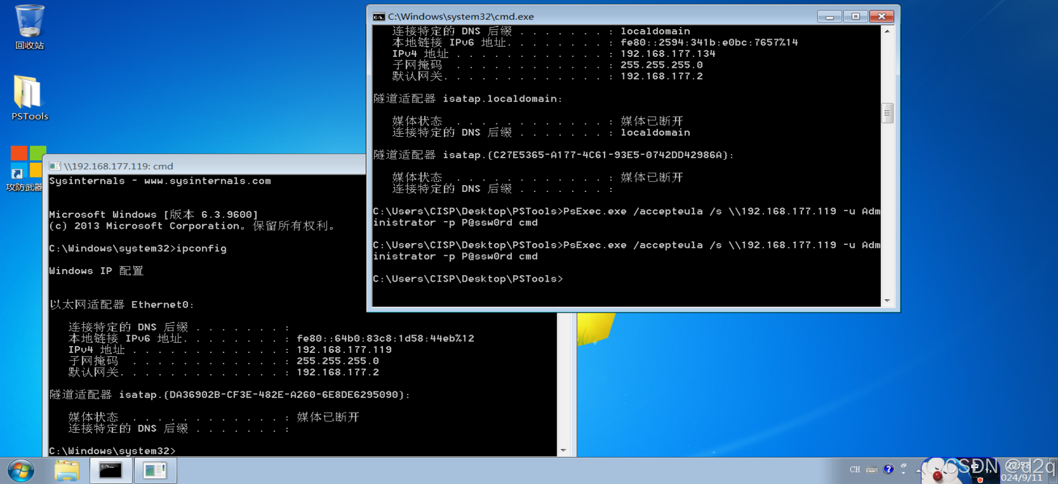
Task: Select the PSTools folder on desktop
Action: point(30,98)
